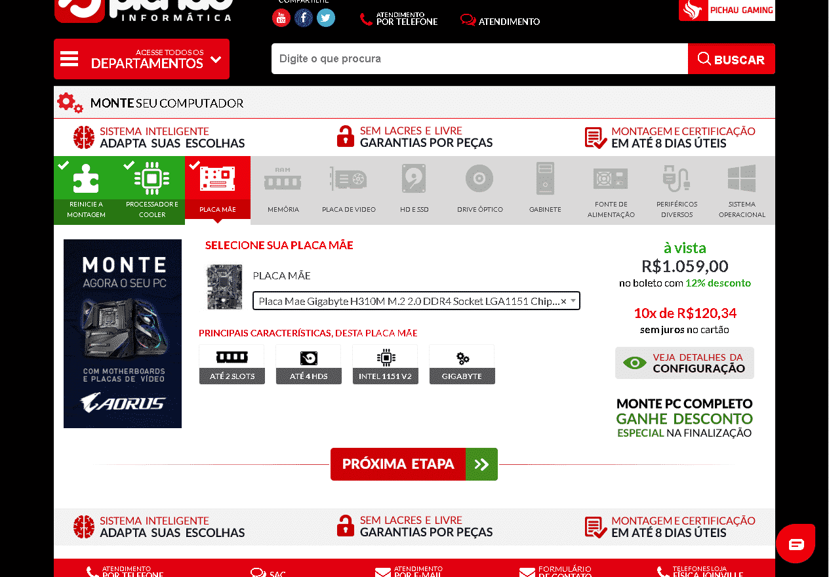The height and width of the screenshot is (577, 829).
Task: Go to Reinicie a Montagem step
Action: click(87, 190)
